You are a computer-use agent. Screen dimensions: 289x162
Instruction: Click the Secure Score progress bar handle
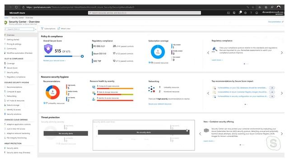click(82, 56)
